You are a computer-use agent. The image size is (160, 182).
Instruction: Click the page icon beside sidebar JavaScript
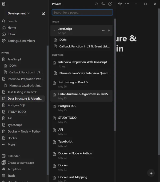4,59
